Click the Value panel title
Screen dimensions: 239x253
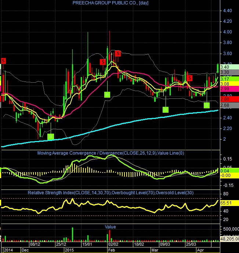110,227
